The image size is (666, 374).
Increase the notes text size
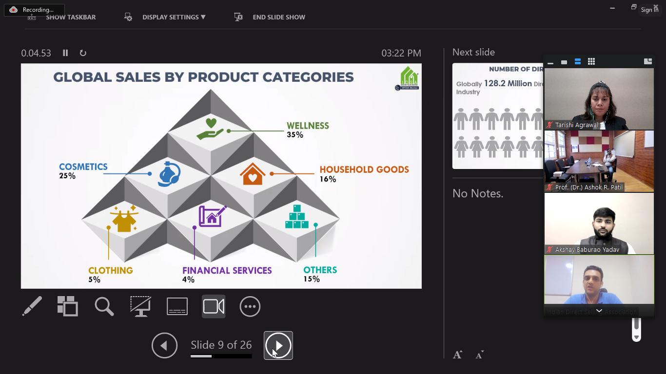coord(457,355)
